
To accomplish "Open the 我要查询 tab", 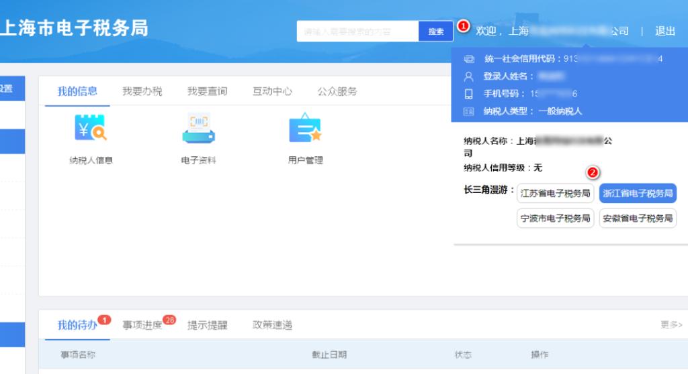I will (207, 91).
